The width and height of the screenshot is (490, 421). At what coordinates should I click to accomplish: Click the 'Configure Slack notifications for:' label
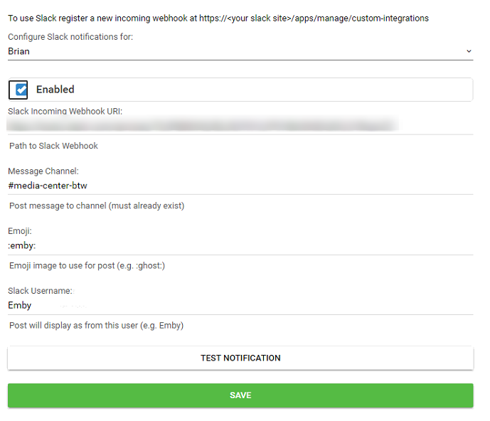click(x=70, y=37)
